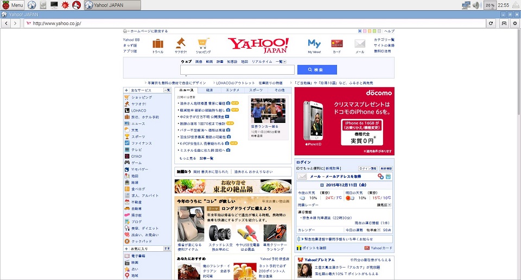521x280 pixels.
Task: Switch to the スポーツ news tab
Action: click(x=256, y=90)
